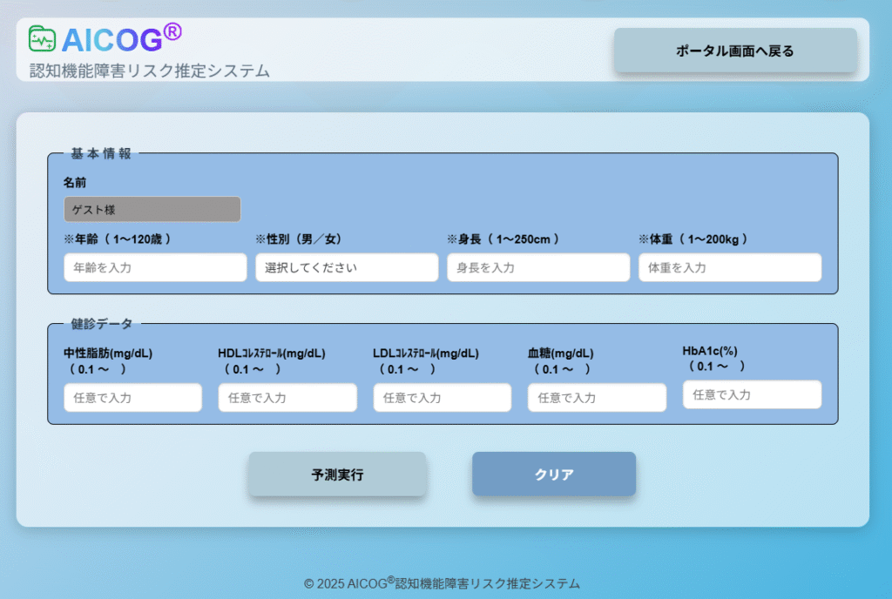The width and height of the screenshot is (892, 599).
Task: Click the ゲスト様 name field
Action: tap(152, 209)
